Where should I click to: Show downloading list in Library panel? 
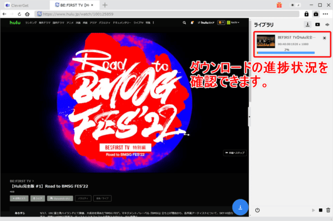pyautogui.click(x=307, y=24)
